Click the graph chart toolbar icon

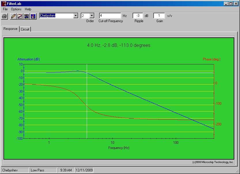tap(20, 16)
